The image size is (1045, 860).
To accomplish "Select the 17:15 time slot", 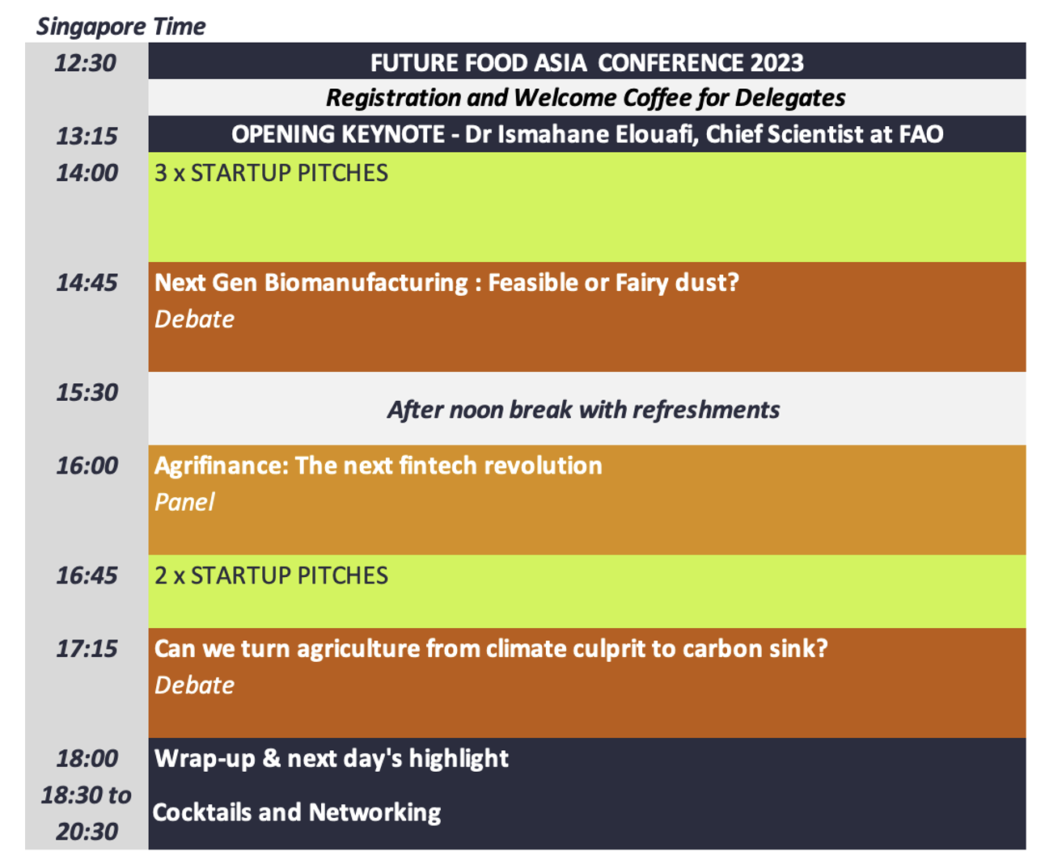I will (x=87, y=649).
